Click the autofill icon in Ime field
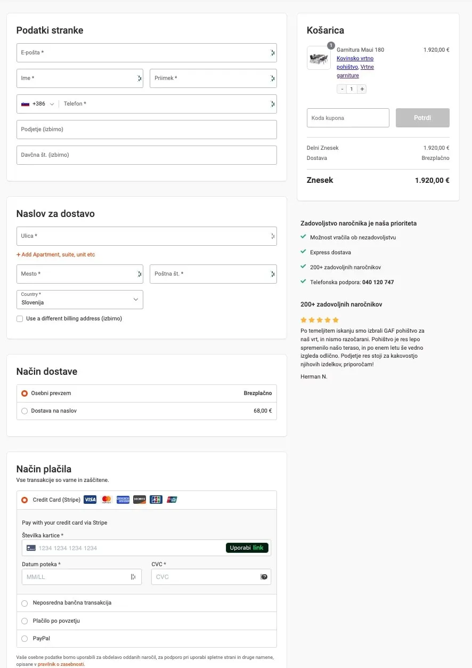 point(139,78)
